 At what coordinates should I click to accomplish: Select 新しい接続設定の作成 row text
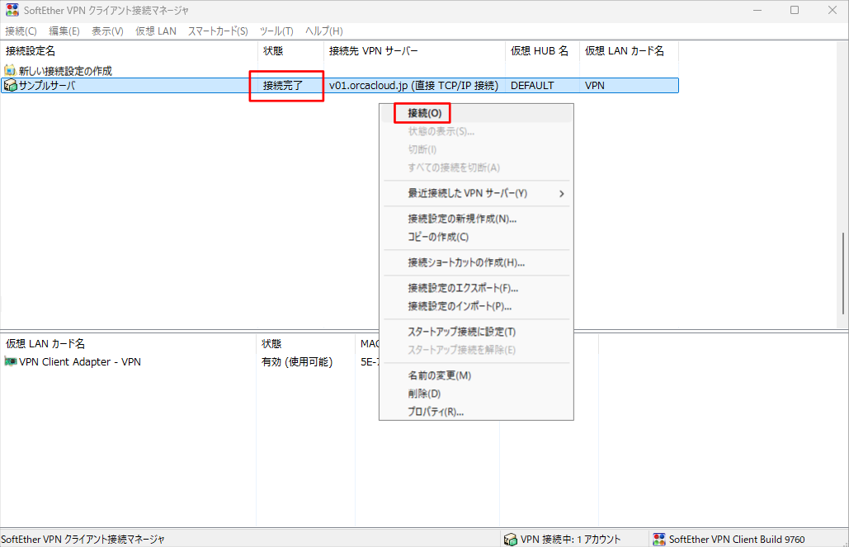(65, 71)
